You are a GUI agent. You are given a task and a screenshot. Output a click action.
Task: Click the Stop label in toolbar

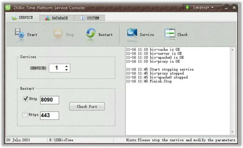[70, 35]
